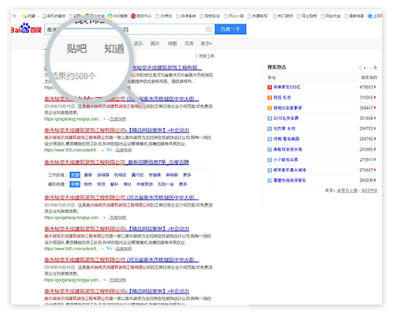The width and height of the screenshot is (394, 318).
Task: Open the red 游戏中心 bookmark icon
Action: [133, 16]
